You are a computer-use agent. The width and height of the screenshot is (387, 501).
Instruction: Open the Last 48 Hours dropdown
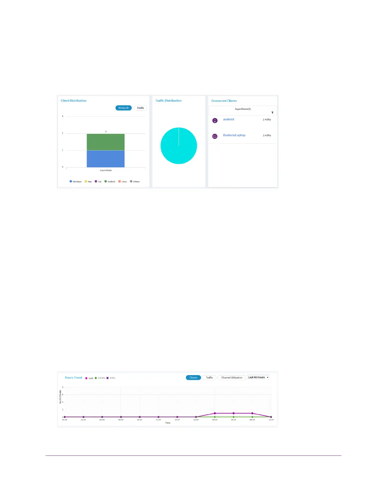pyautogui.click(x=258, y=377)
